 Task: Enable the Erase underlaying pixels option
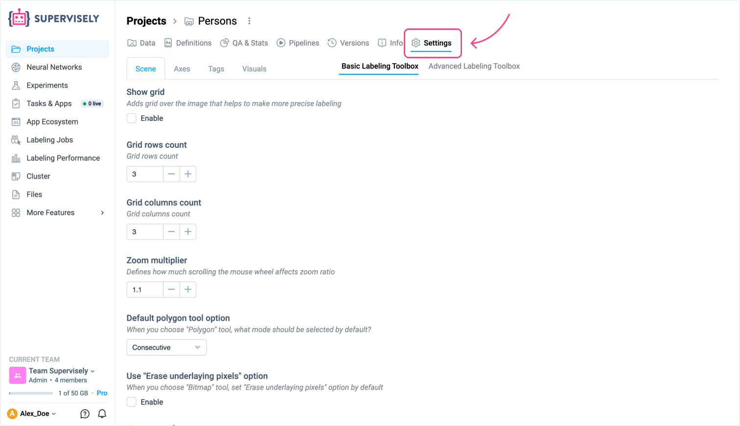click(131, 402)
